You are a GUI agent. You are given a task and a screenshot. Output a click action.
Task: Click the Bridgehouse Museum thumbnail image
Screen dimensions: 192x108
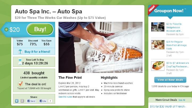click(x=158, y=27)
